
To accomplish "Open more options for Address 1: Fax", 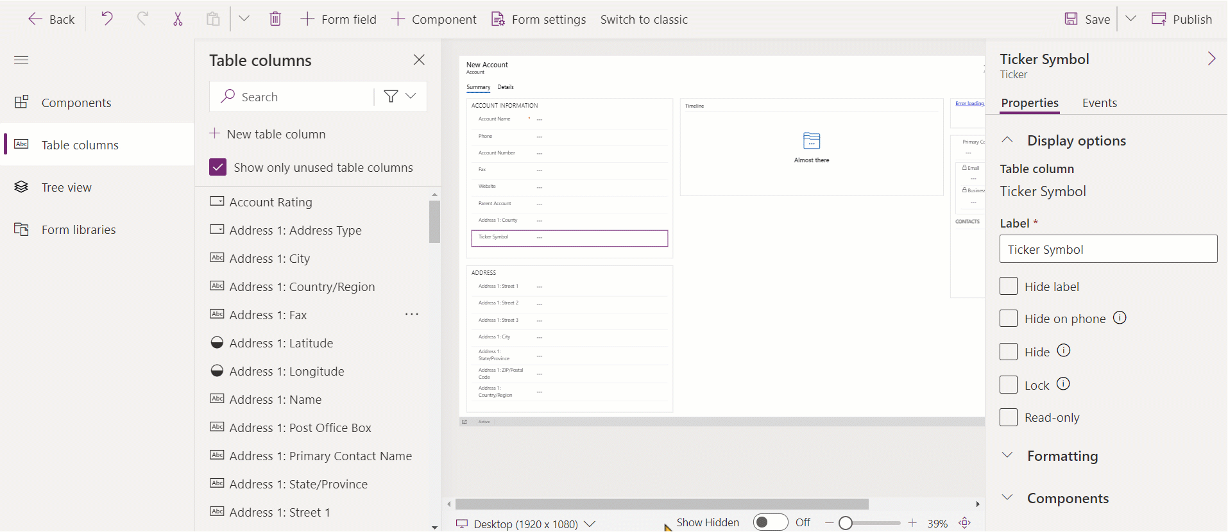I will (x=412, y=314).
